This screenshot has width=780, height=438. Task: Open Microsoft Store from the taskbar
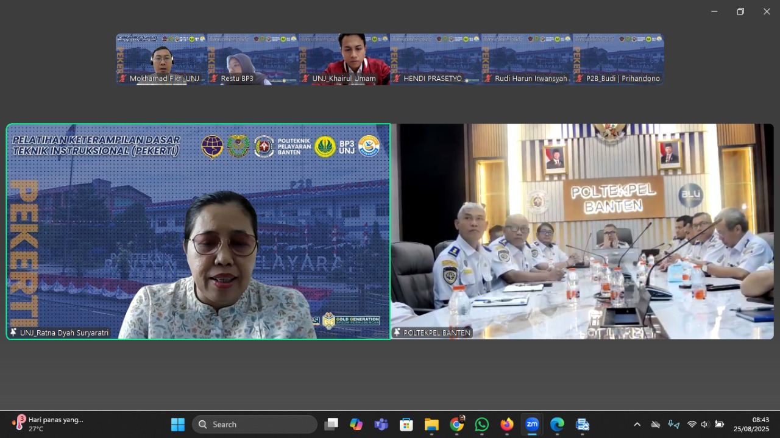(x=406, y=425)
